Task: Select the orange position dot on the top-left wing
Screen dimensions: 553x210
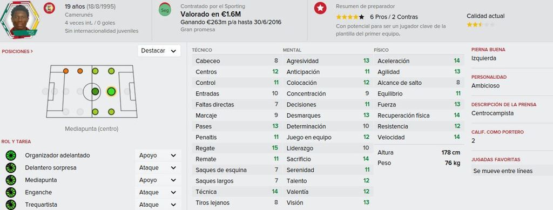Action: tap(66, 71)
